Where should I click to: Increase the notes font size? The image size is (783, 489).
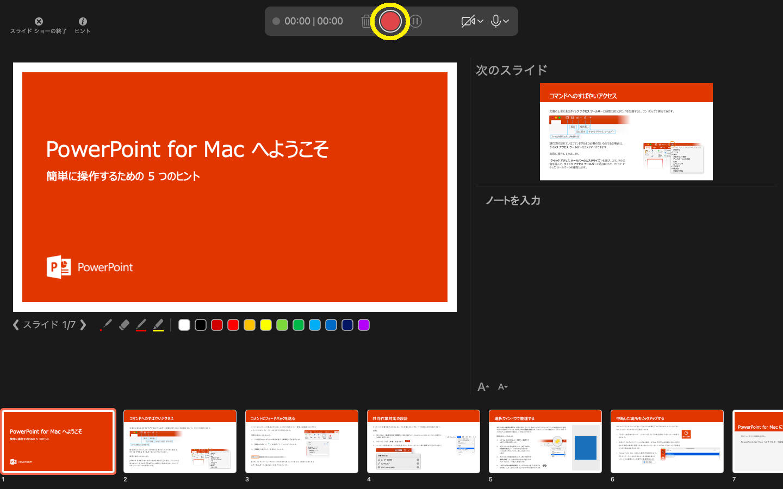pyautogui.click(x=483, y=387)
